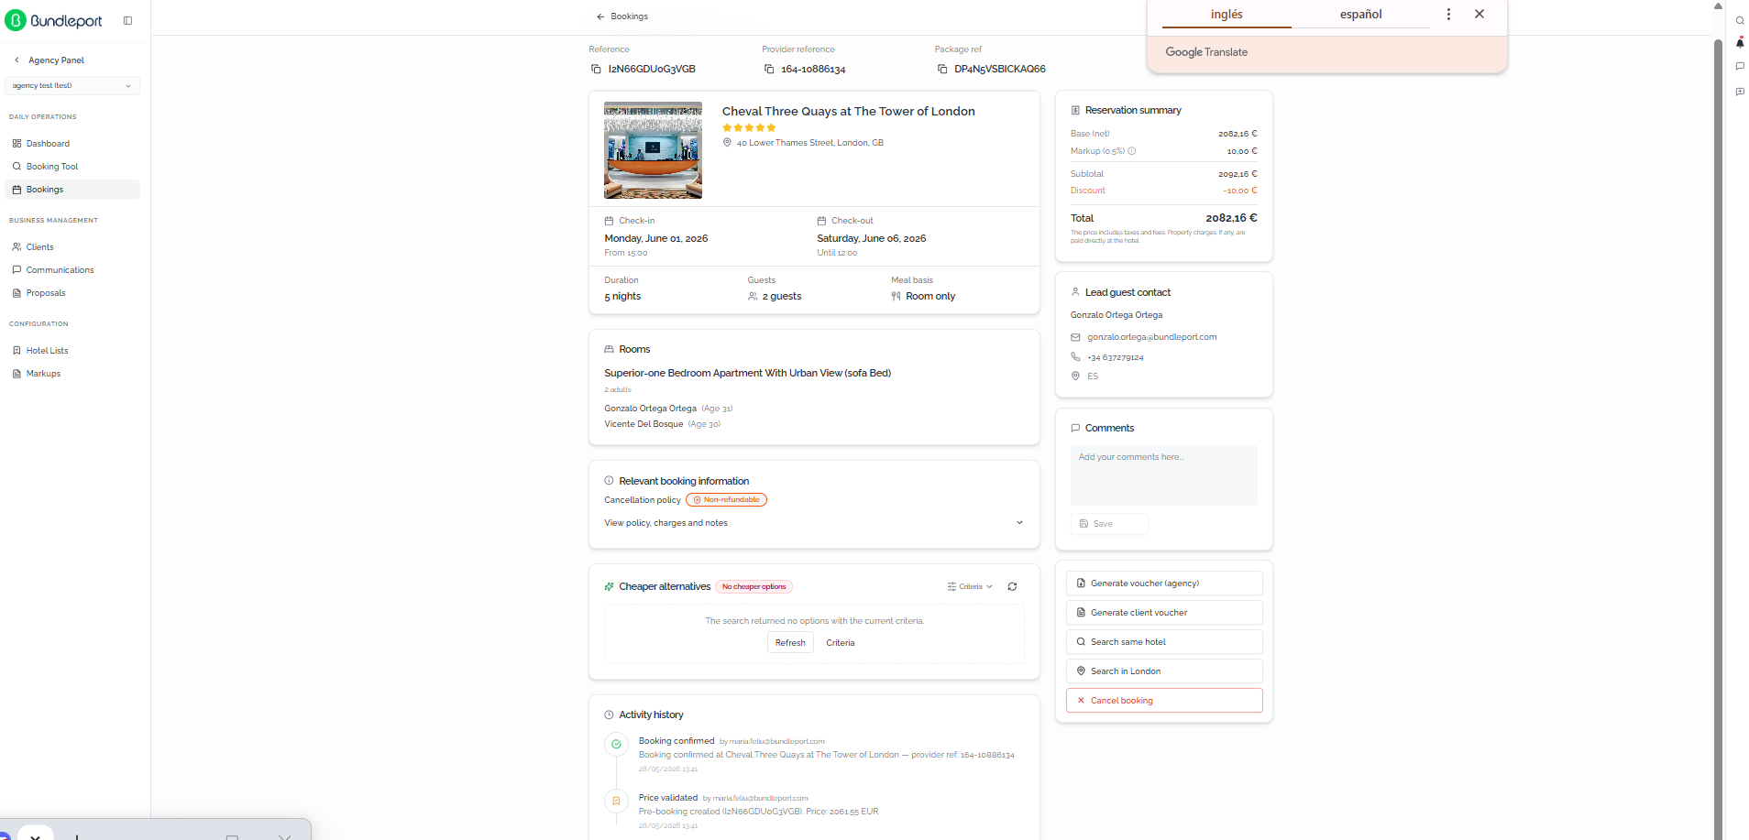Copy the Provider reference number
The height and width of the screenshot is (840, 1749).
[769, 70]
